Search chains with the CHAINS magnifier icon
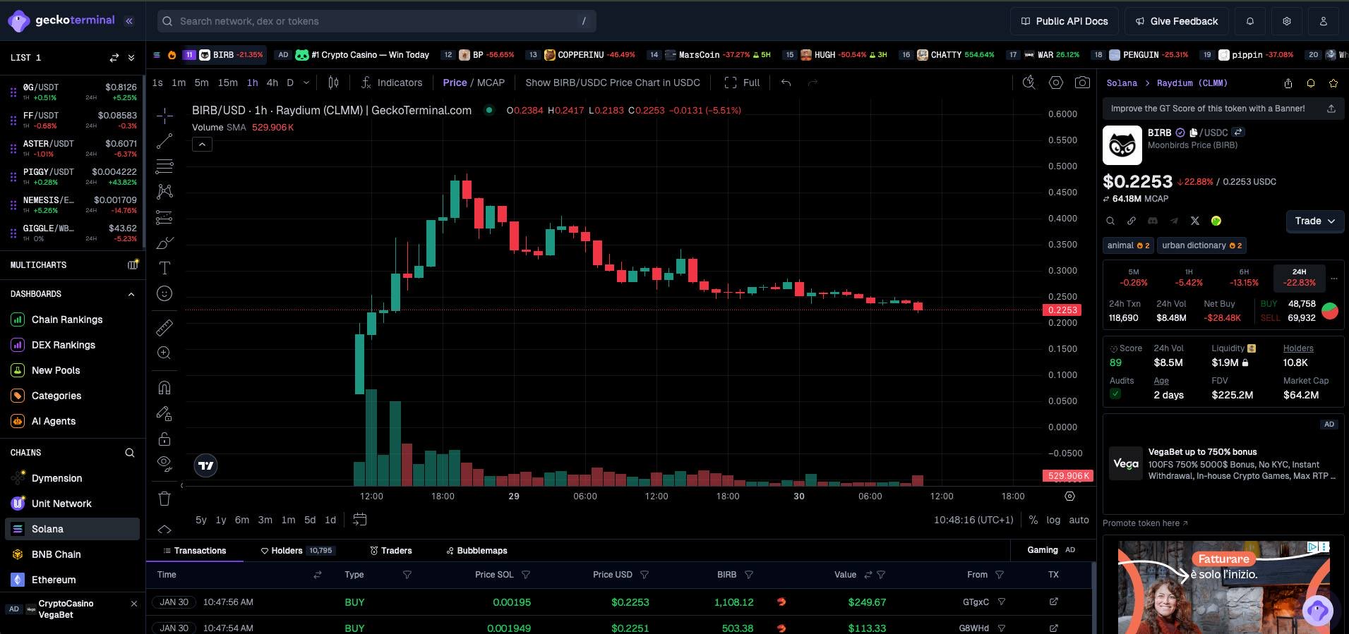1349x634 pixels. coord(130,453)
